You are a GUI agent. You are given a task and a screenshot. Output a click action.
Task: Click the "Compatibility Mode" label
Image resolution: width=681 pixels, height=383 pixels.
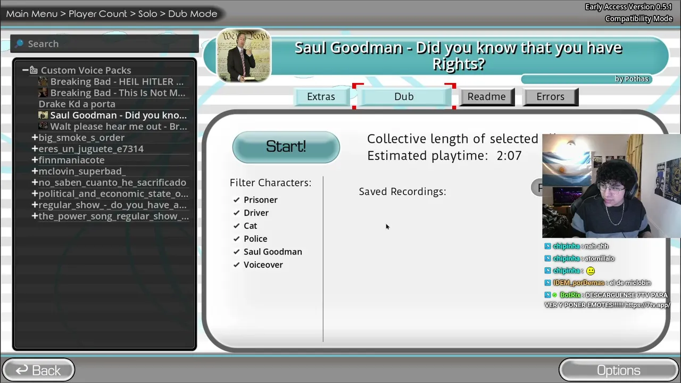(x=638, y=19)
